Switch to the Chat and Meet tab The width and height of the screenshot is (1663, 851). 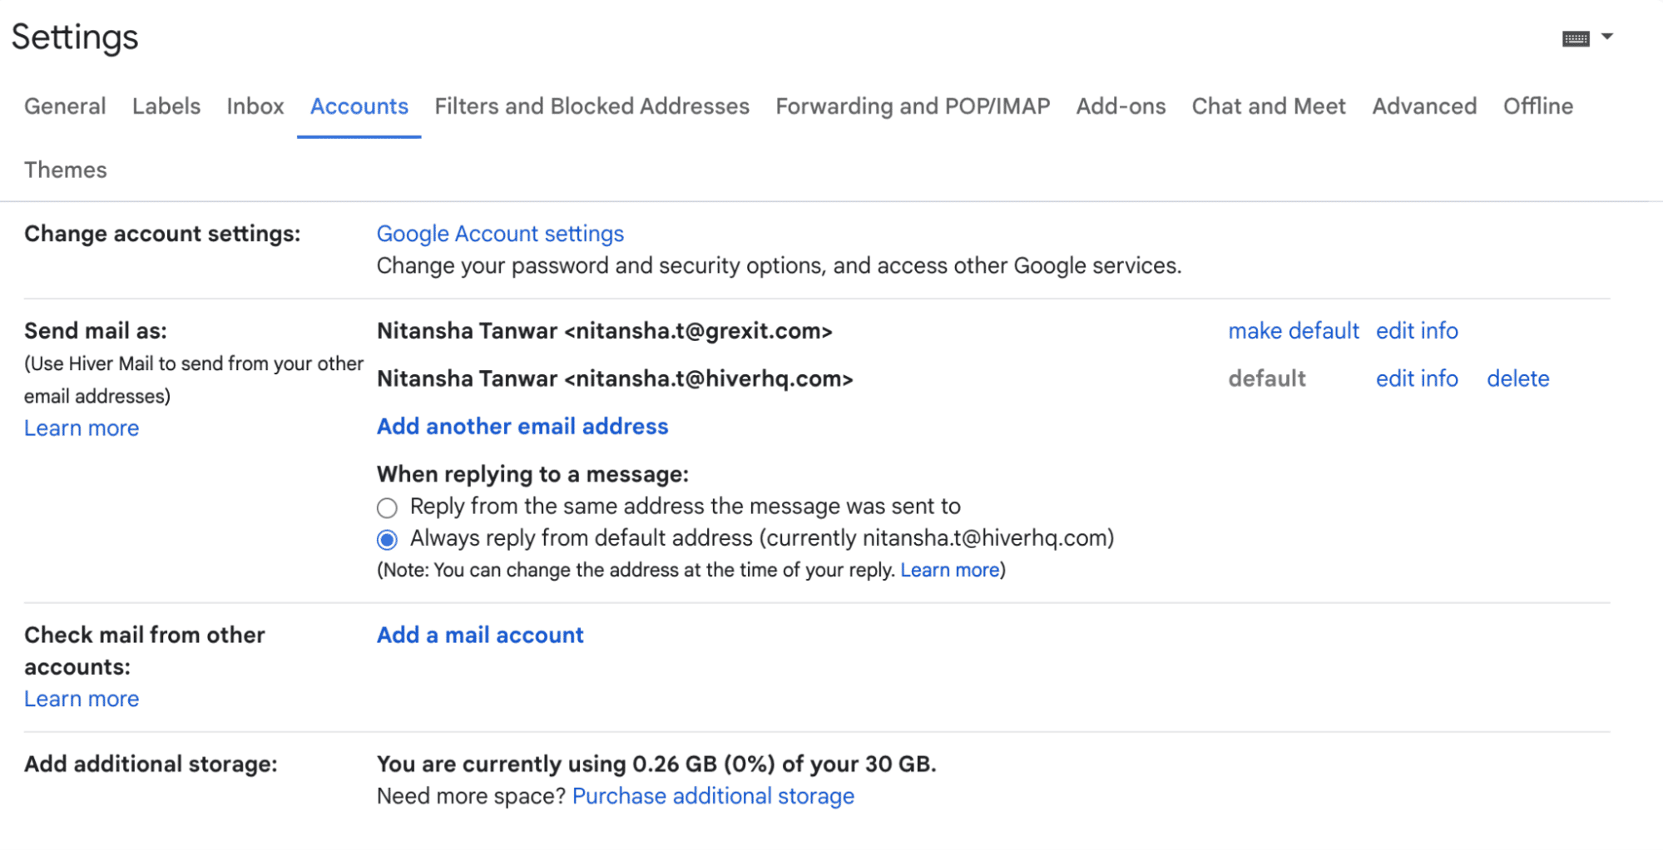(1268, 106)
